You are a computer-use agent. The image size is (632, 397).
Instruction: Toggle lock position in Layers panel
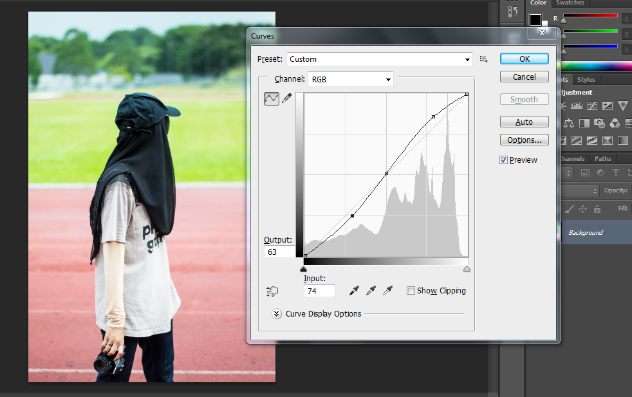point(582,208)
